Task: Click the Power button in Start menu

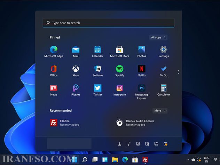Action: click(x=165, y=144)
